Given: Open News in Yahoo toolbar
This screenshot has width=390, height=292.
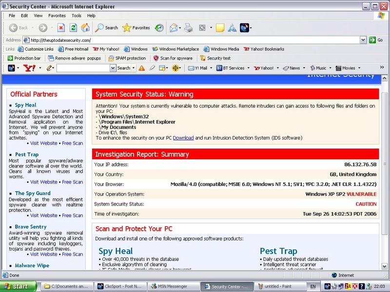Looking at the screenshot, I should pos(292,68).
